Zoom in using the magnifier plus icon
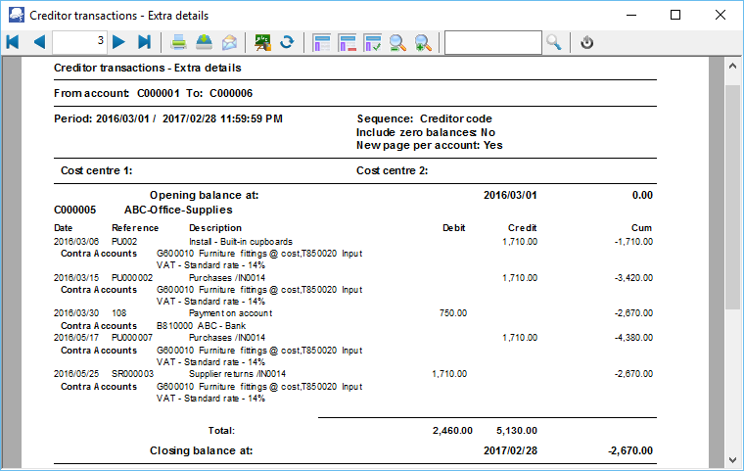This screenshot has width=744, height=471. pos(423,42)
